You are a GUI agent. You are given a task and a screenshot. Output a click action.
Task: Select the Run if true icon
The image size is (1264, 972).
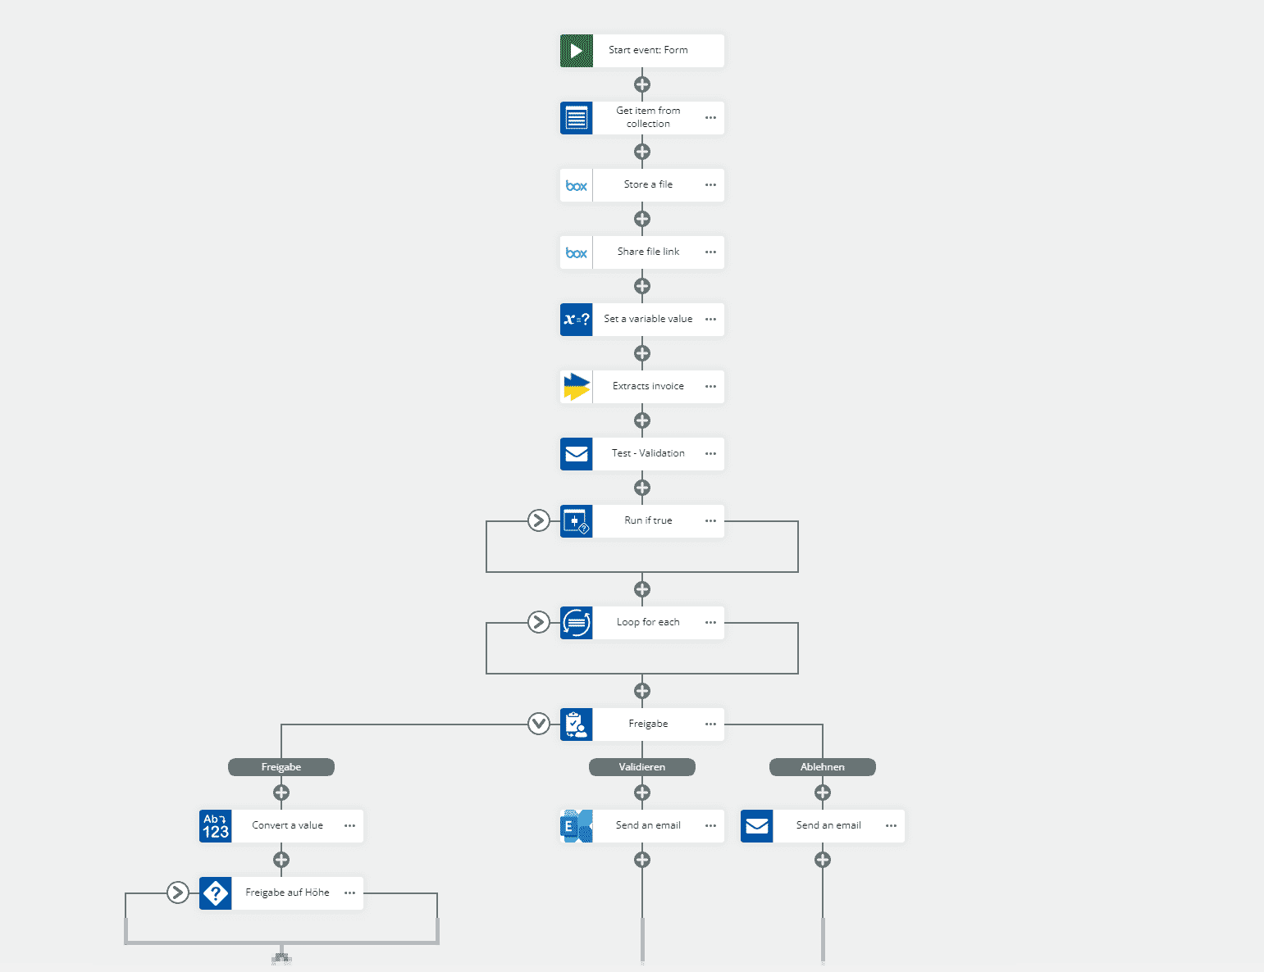(x=577, y=521)
